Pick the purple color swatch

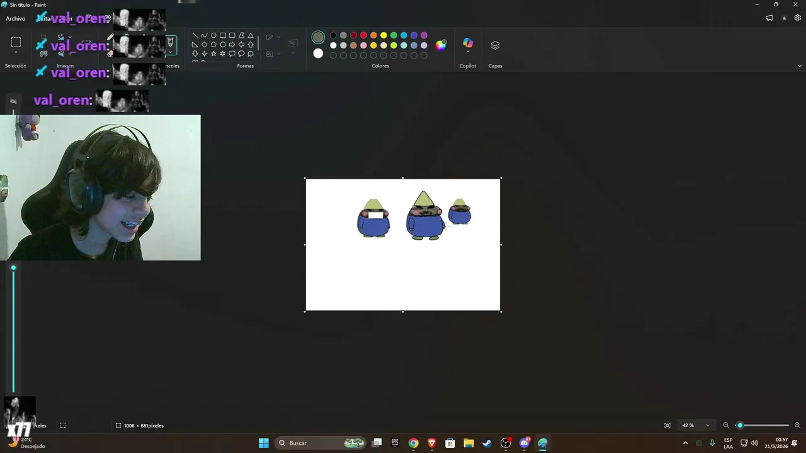[424, 35]
